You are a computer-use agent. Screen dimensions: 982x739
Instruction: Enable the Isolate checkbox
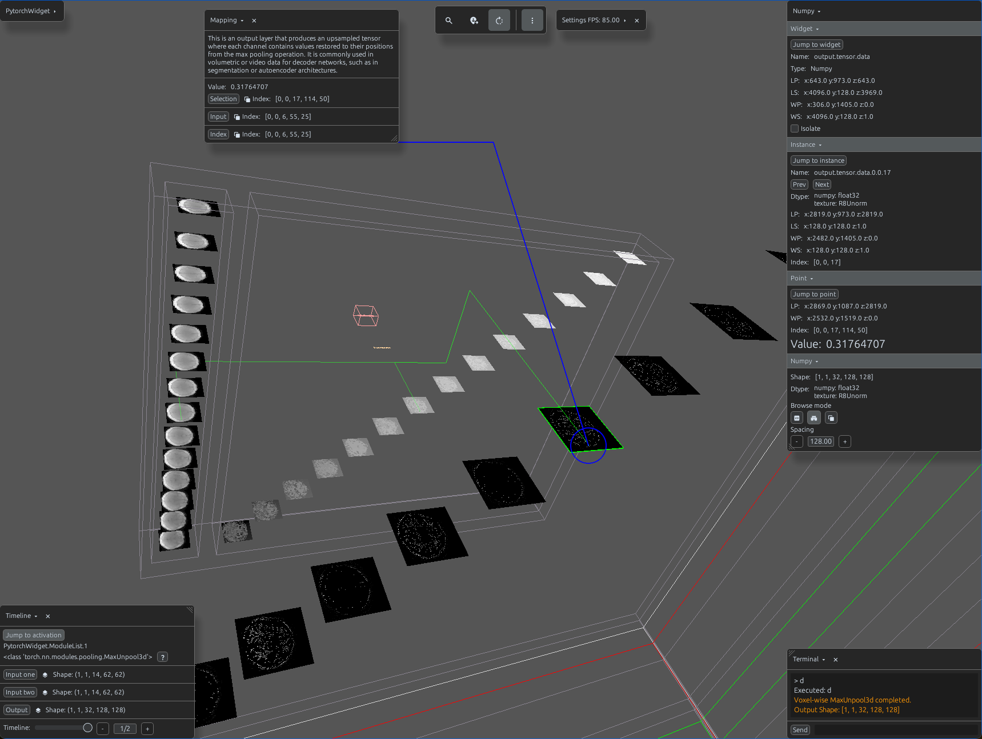pos(795,128)
